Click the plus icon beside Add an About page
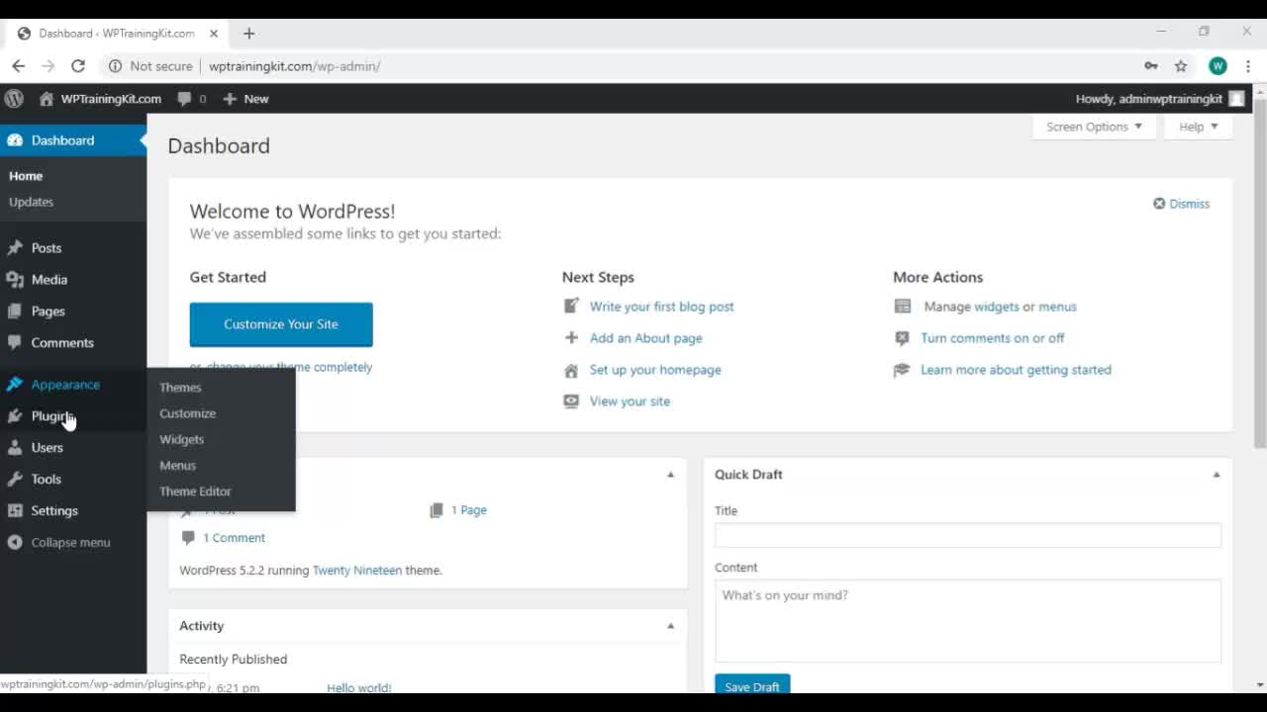The height and width of the screenshot is (712, 1267). (571, 338)
